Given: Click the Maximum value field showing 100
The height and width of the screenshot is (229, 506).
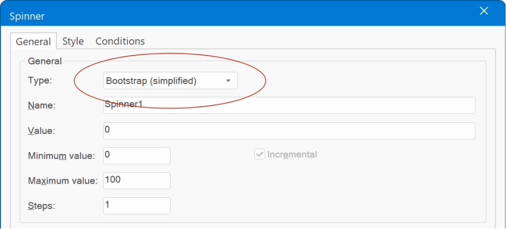Looking at the screenshot, I should pyautogui.click(x=137, y=181).
